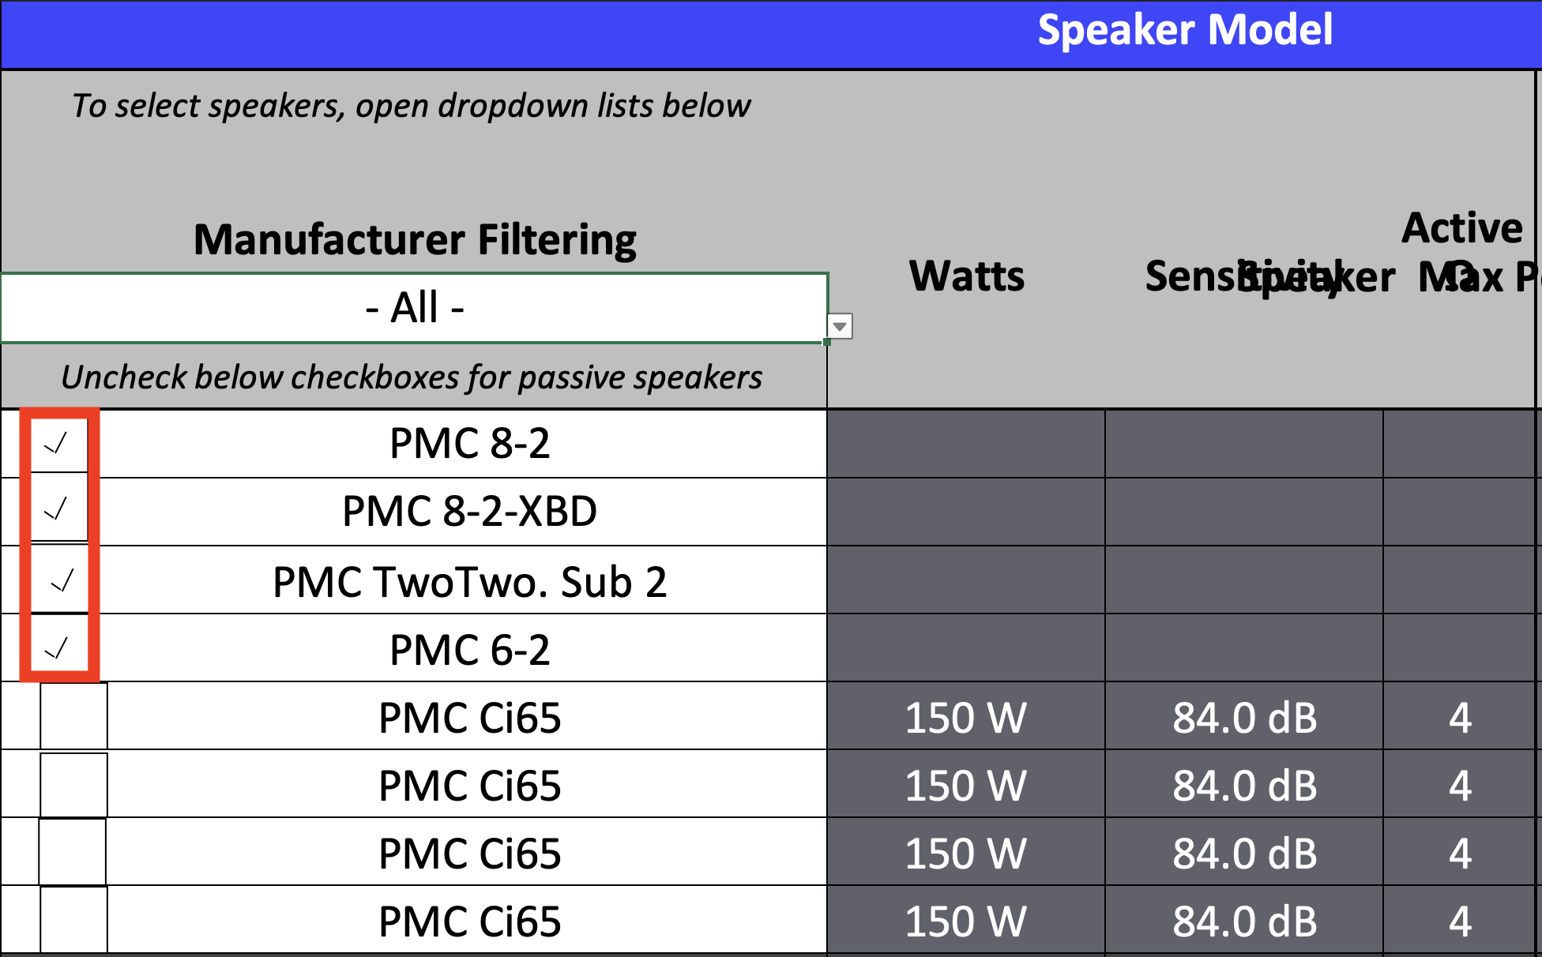
Task: Disable the PMC TwoTwo. Sub 2 checkbox
Action: point(58,580)
